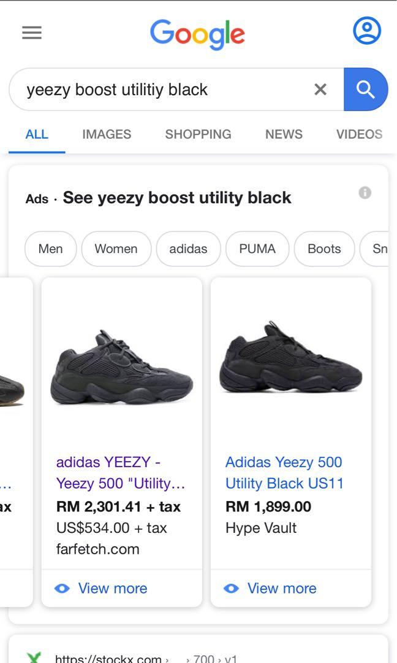Toggle the Men filter chip
Image resolution: width=397 pixels, height=663 pixels.
(50, 249)
